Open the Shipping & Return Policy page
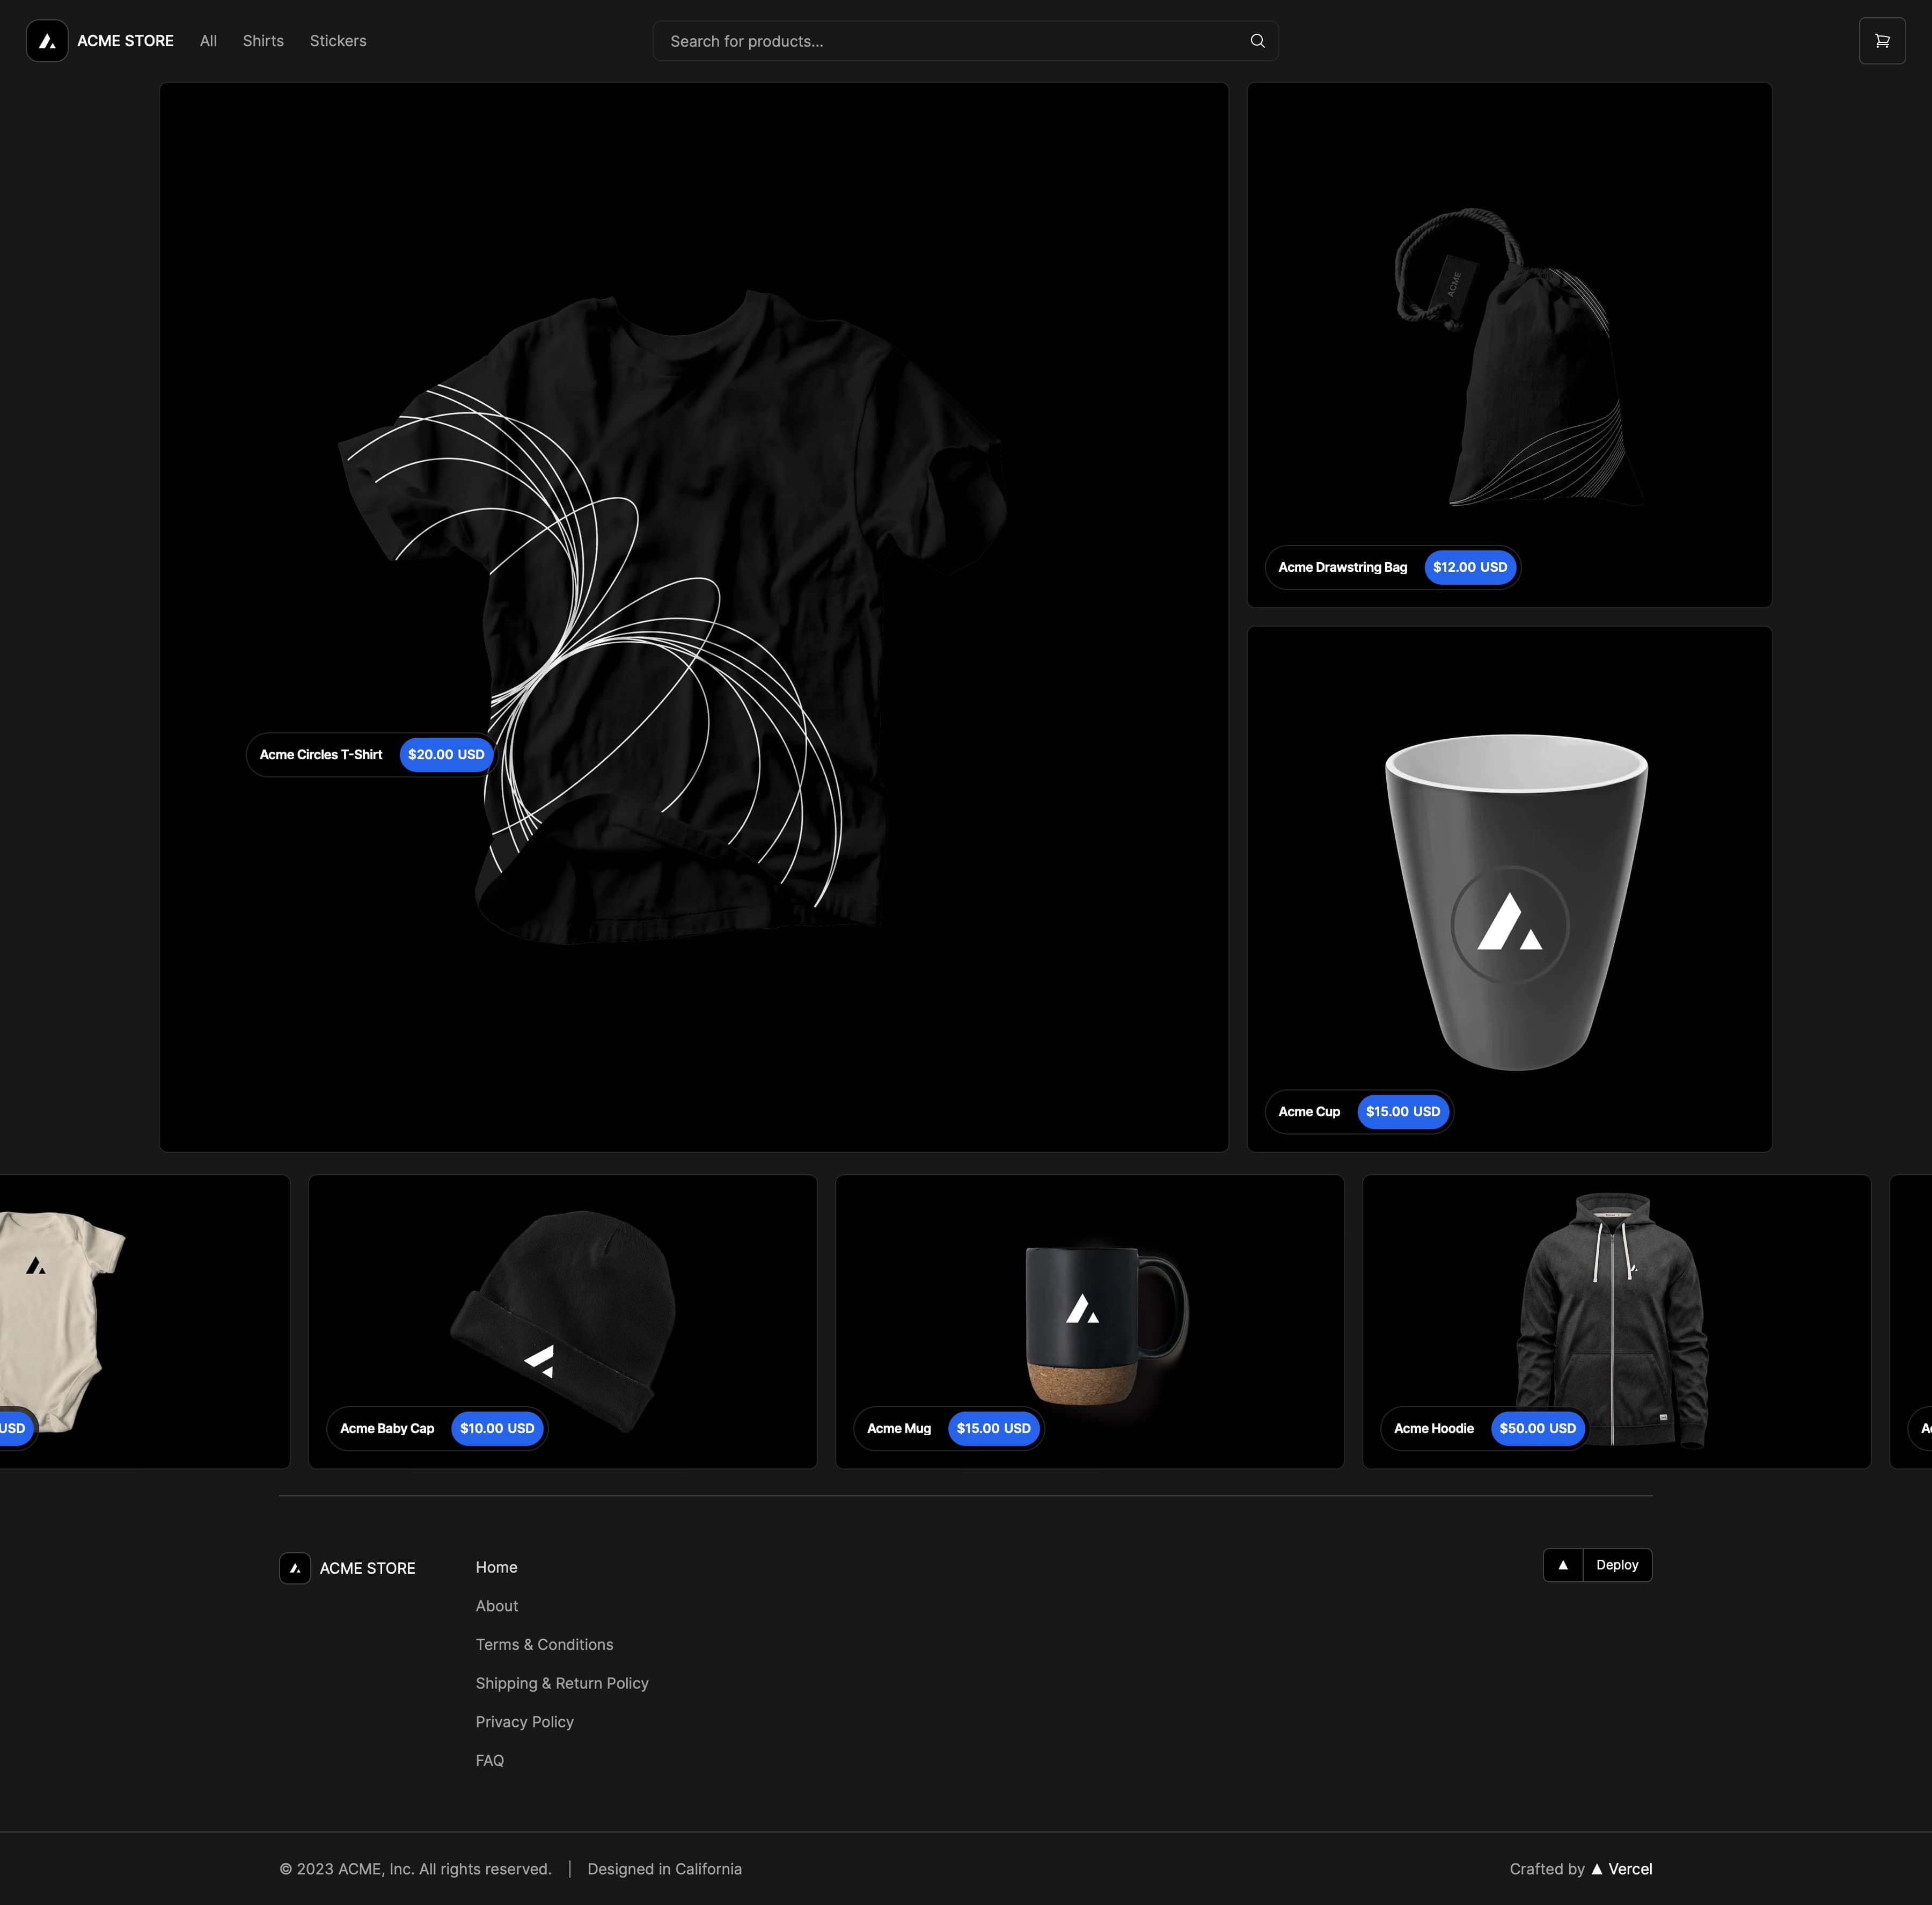Viewport: 1932px width, 1905px height. 562,1683
